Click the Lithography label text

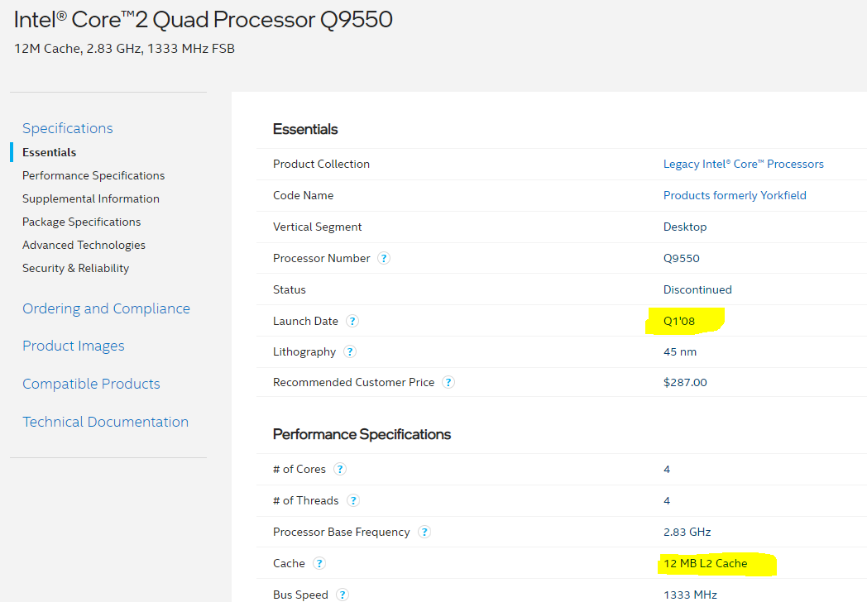[304, 352]
